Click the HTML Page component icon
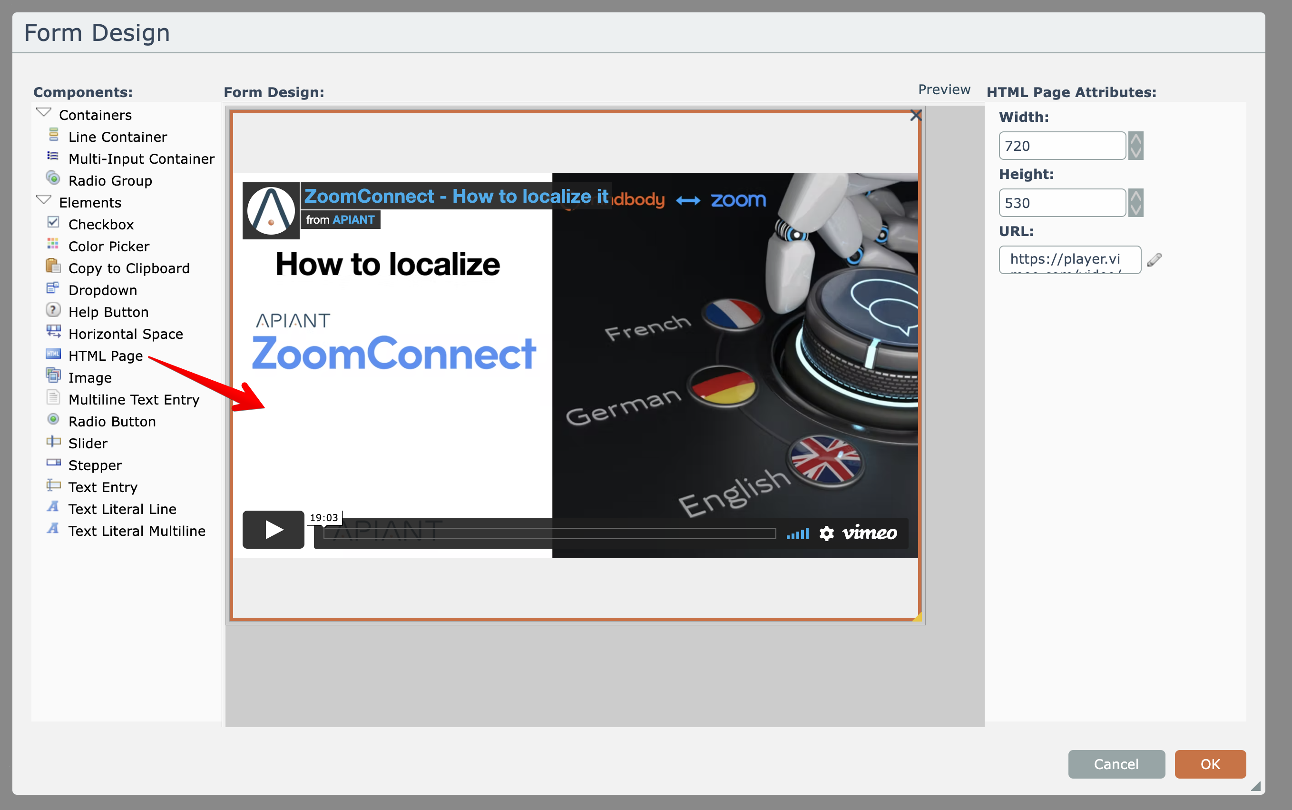1292x810 pixels. coord(53,354)
